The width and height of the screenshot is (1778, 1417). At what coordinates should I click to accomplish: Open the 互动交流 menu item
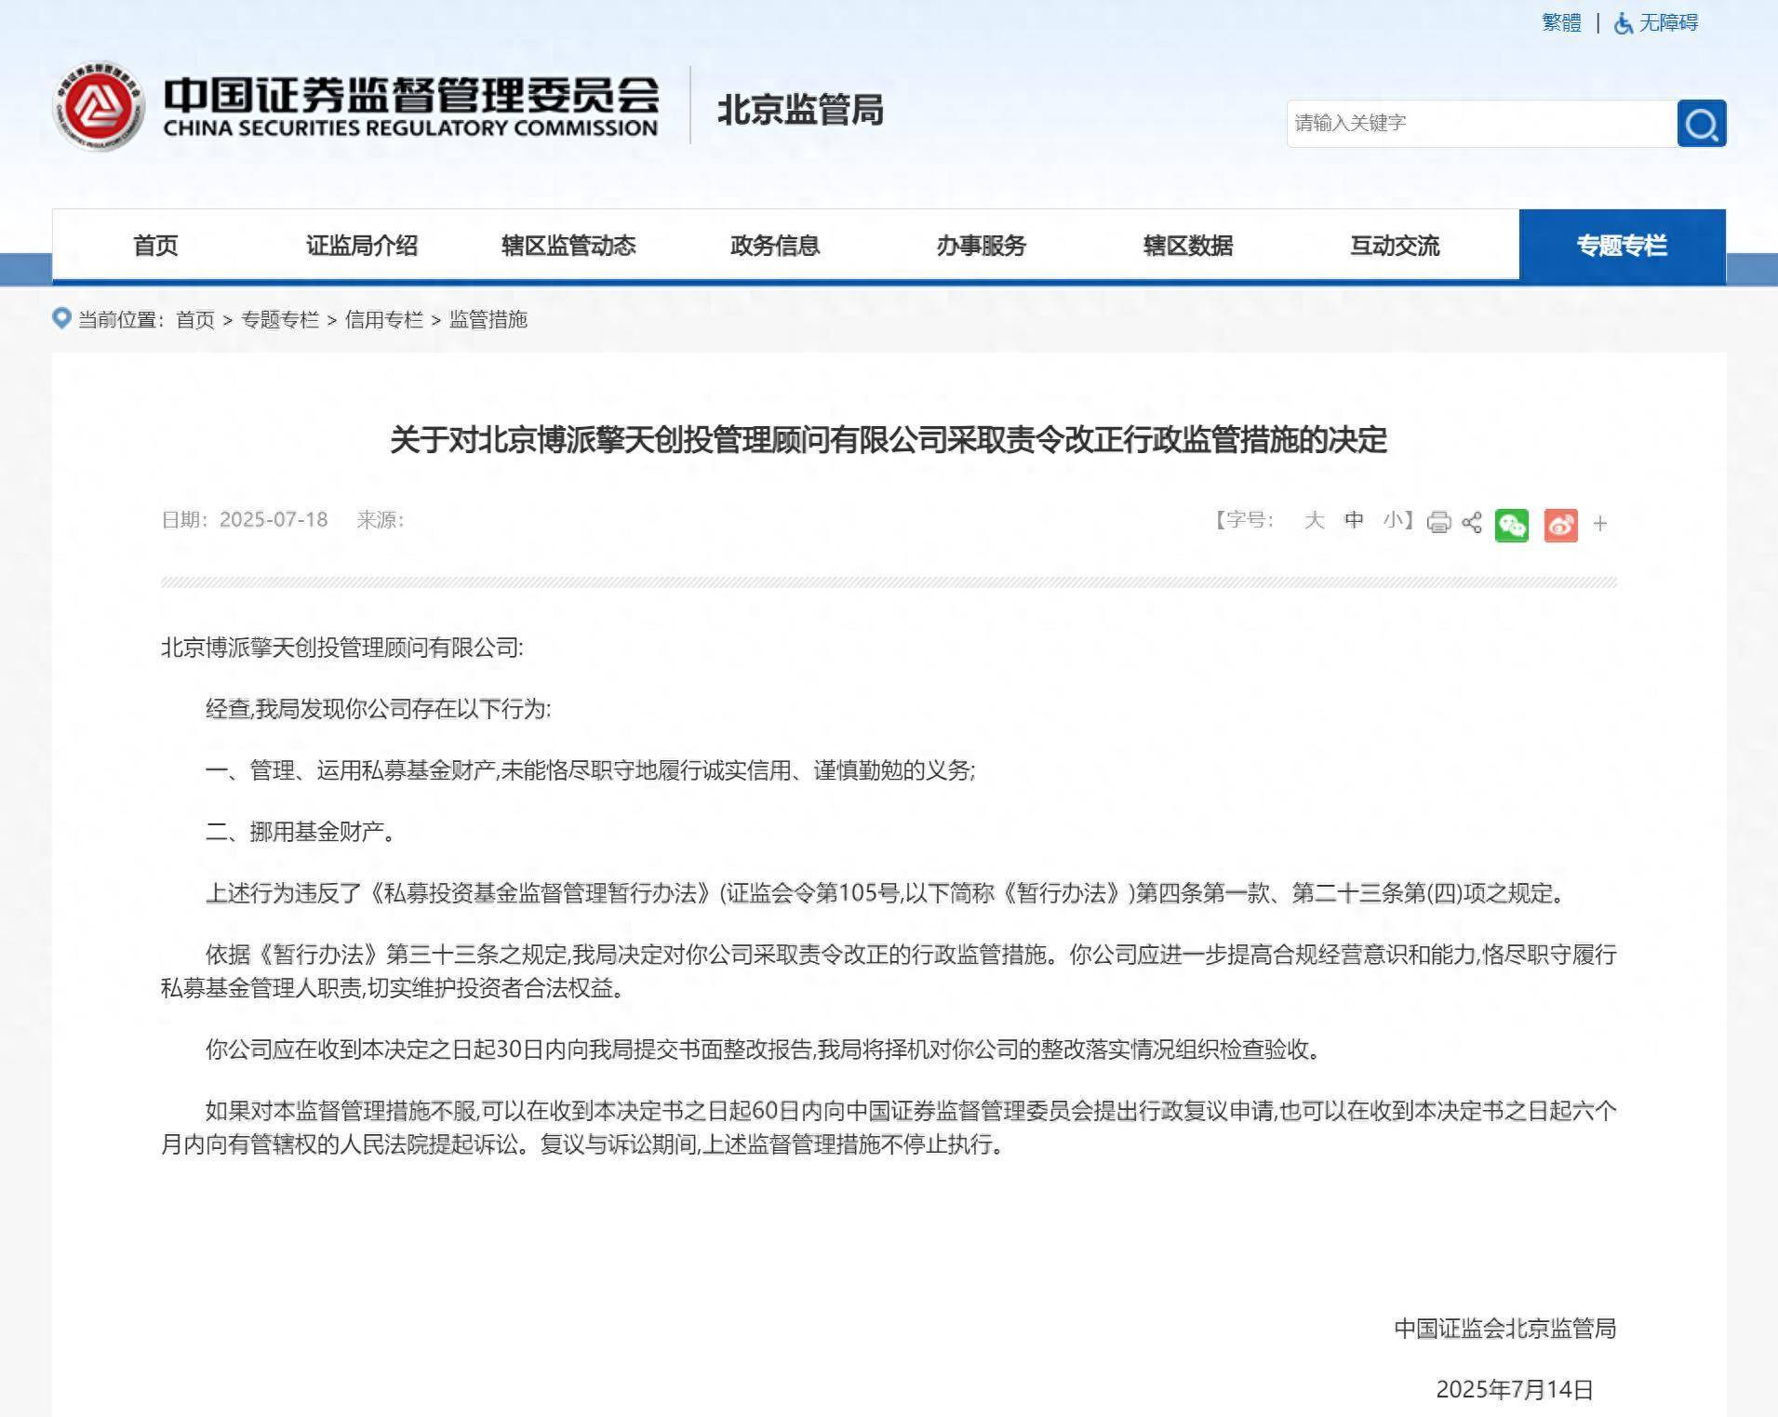click(1393, 246)
